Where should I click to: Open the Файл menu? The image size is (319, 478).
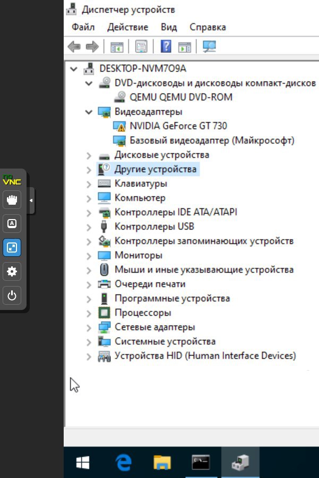click(x=83, y=27)
